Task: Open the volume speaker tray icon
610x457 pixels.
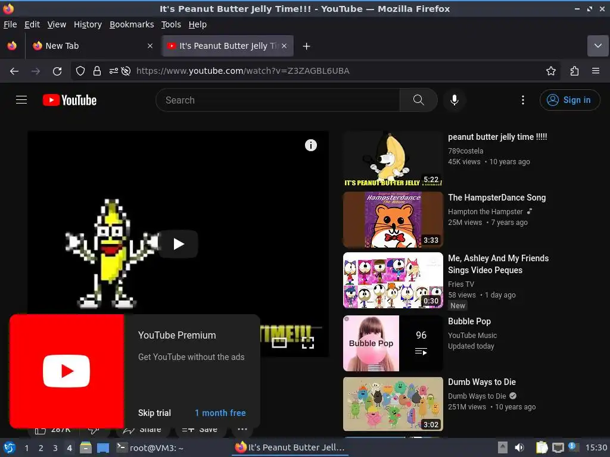Action: 519,448
